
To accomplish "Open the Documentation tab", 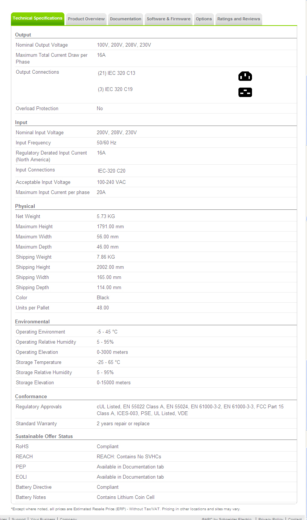I will (x=125, y=19).
